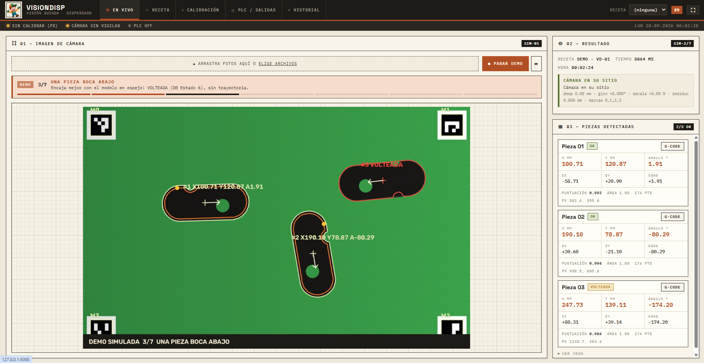
Task: Stop the demo with PARAR DEMO
Action: pos(505,63)
